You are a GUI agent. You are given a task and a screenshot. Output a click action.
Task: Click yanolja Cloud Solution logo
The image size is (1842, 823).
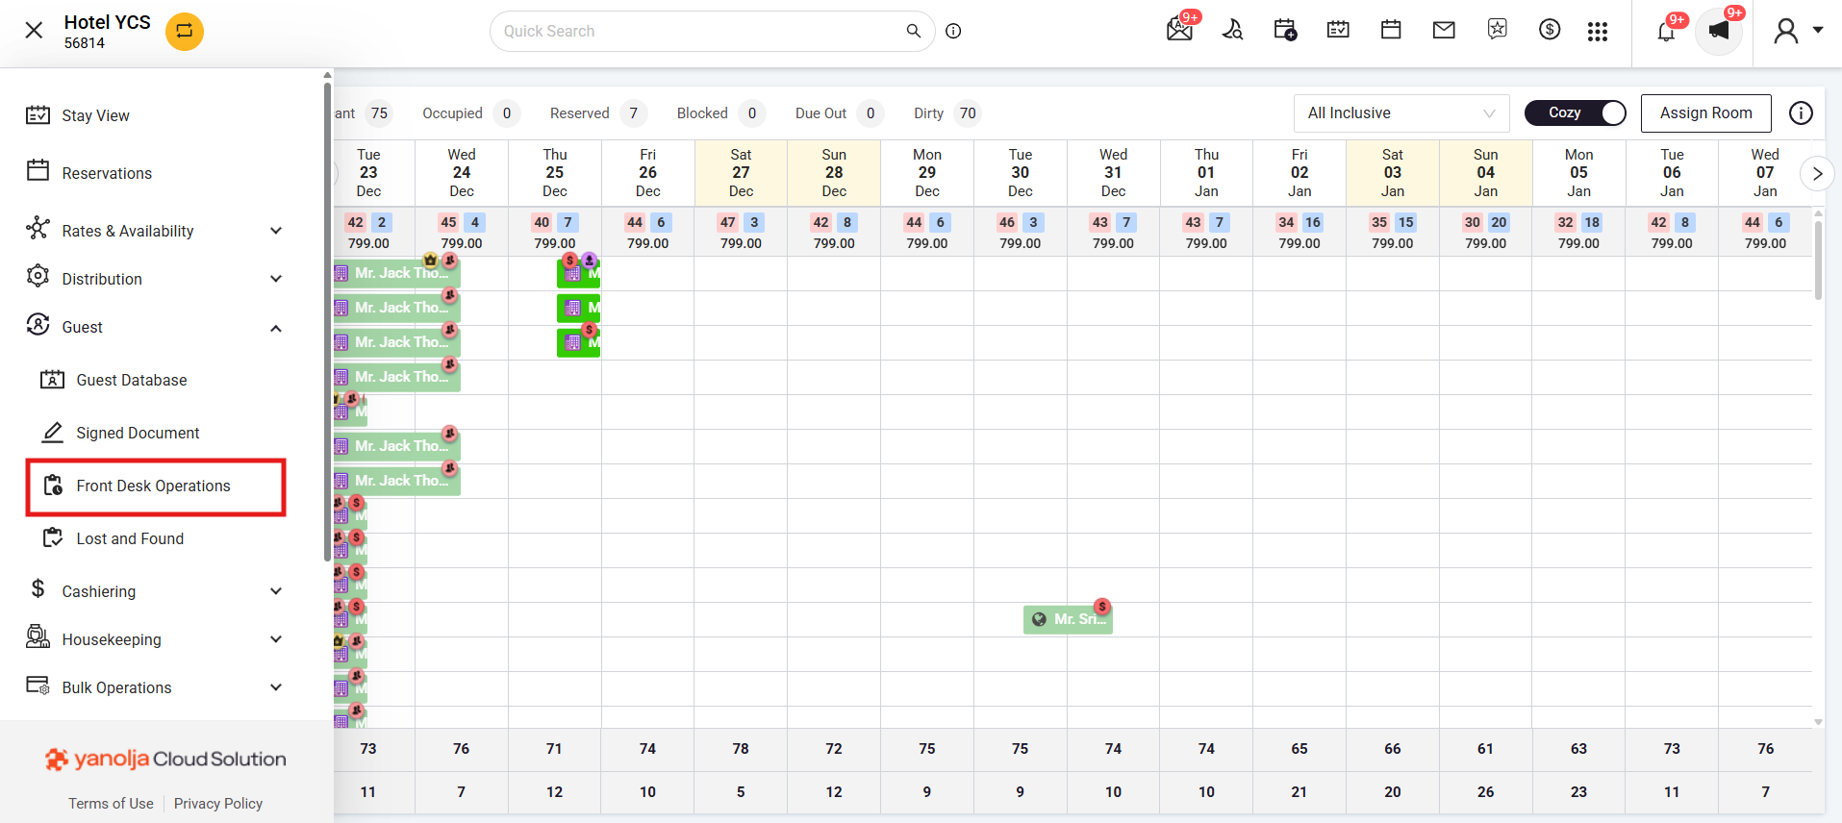pyautogui.click(x=165, y=759)
